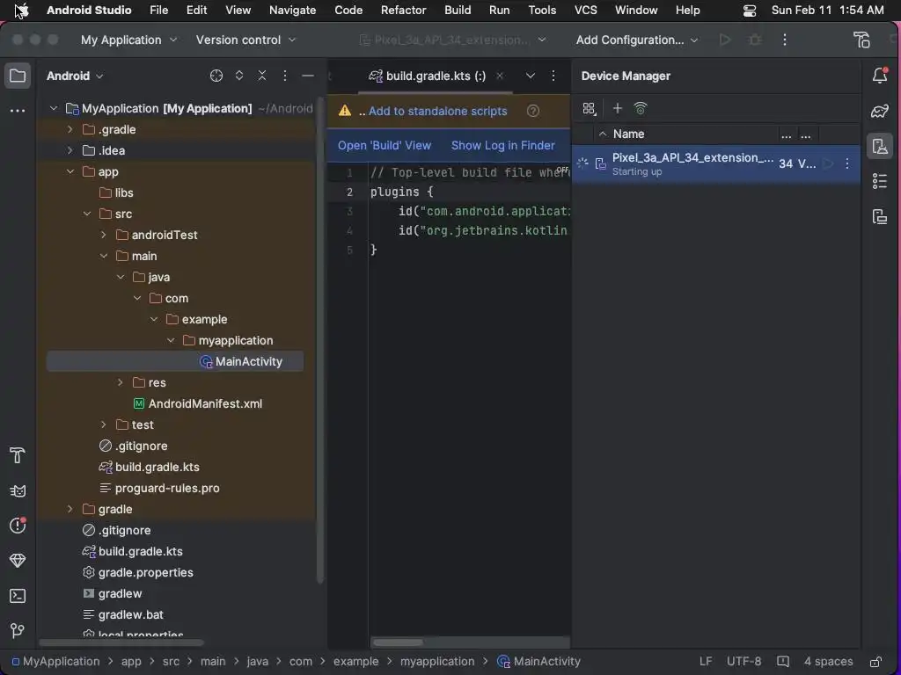Click Show Log in Finder link

pyautogui.click(x=502, y=145)
